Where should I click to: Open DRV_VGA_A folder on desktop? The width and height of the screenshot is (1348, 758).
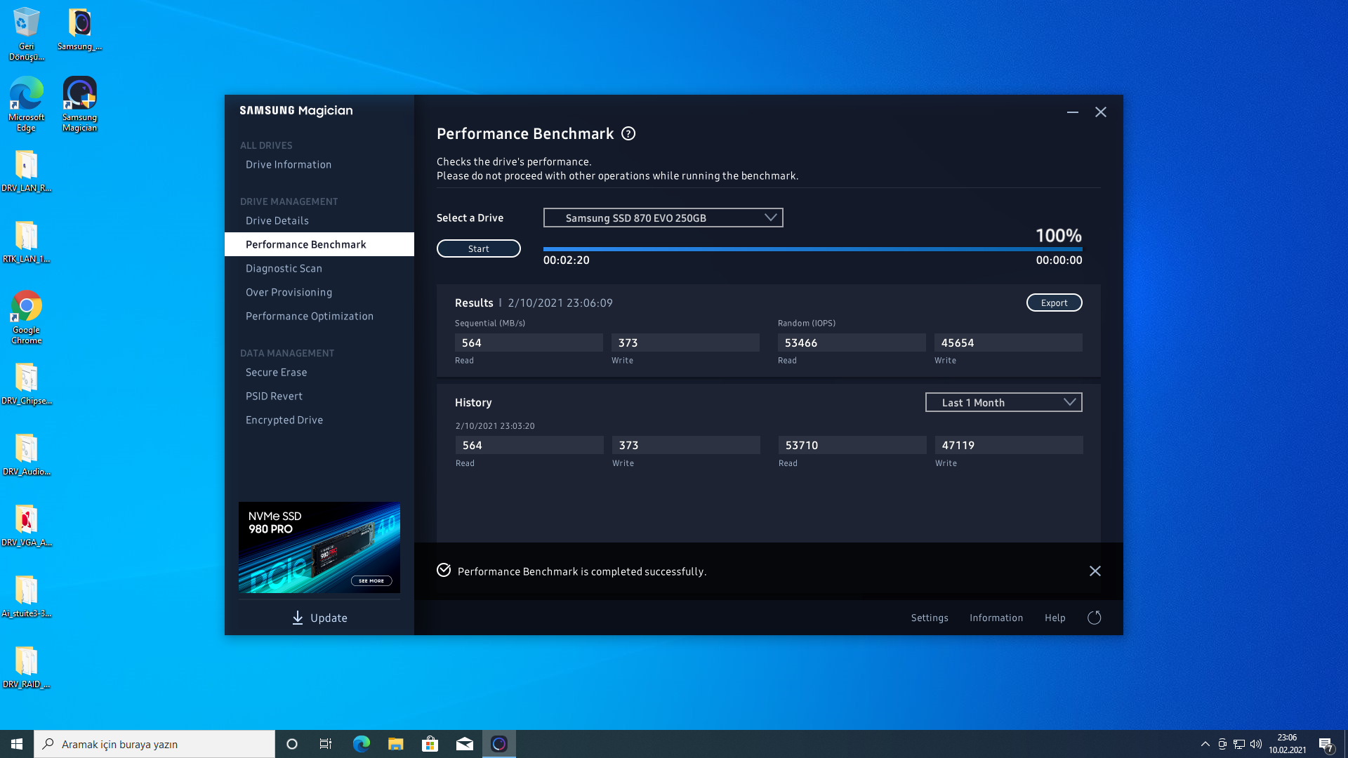coord(26,525)
